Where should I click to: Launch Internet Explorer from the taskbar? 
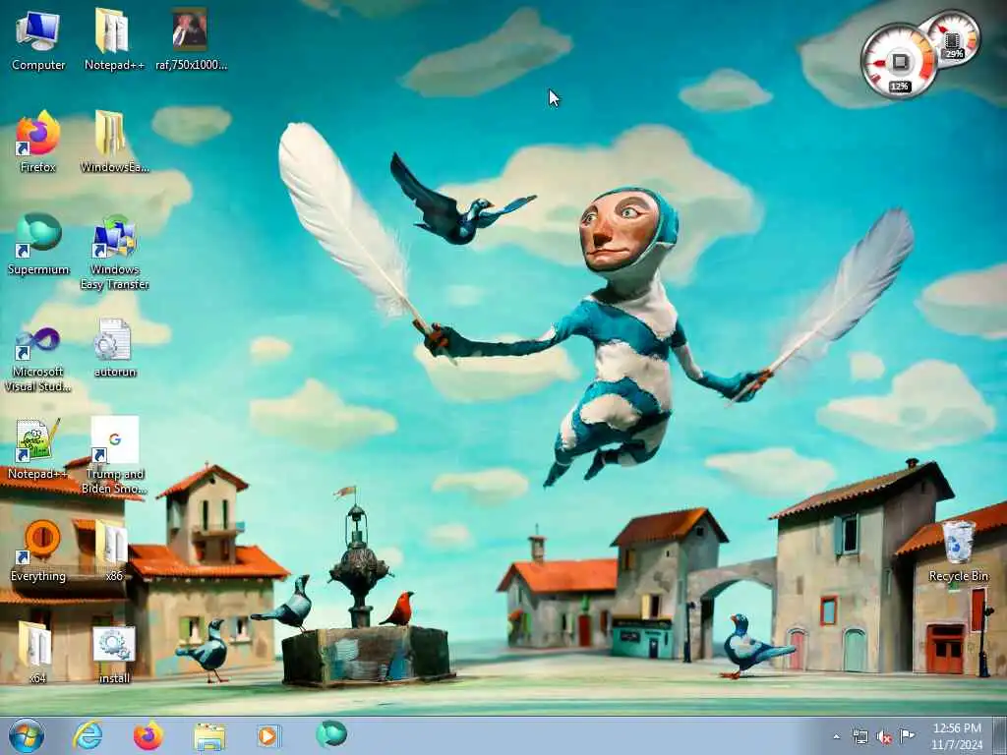88,735
